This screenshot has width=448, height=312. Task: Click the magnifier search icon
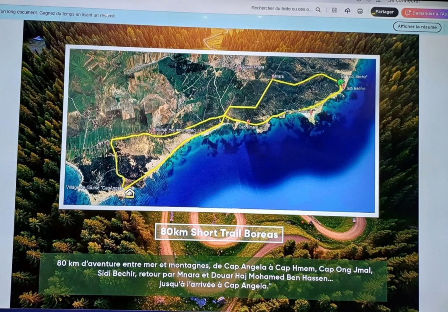318,10
